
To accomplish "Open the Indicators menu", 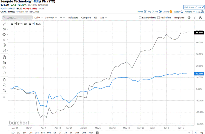I will [x=73, y=18].
